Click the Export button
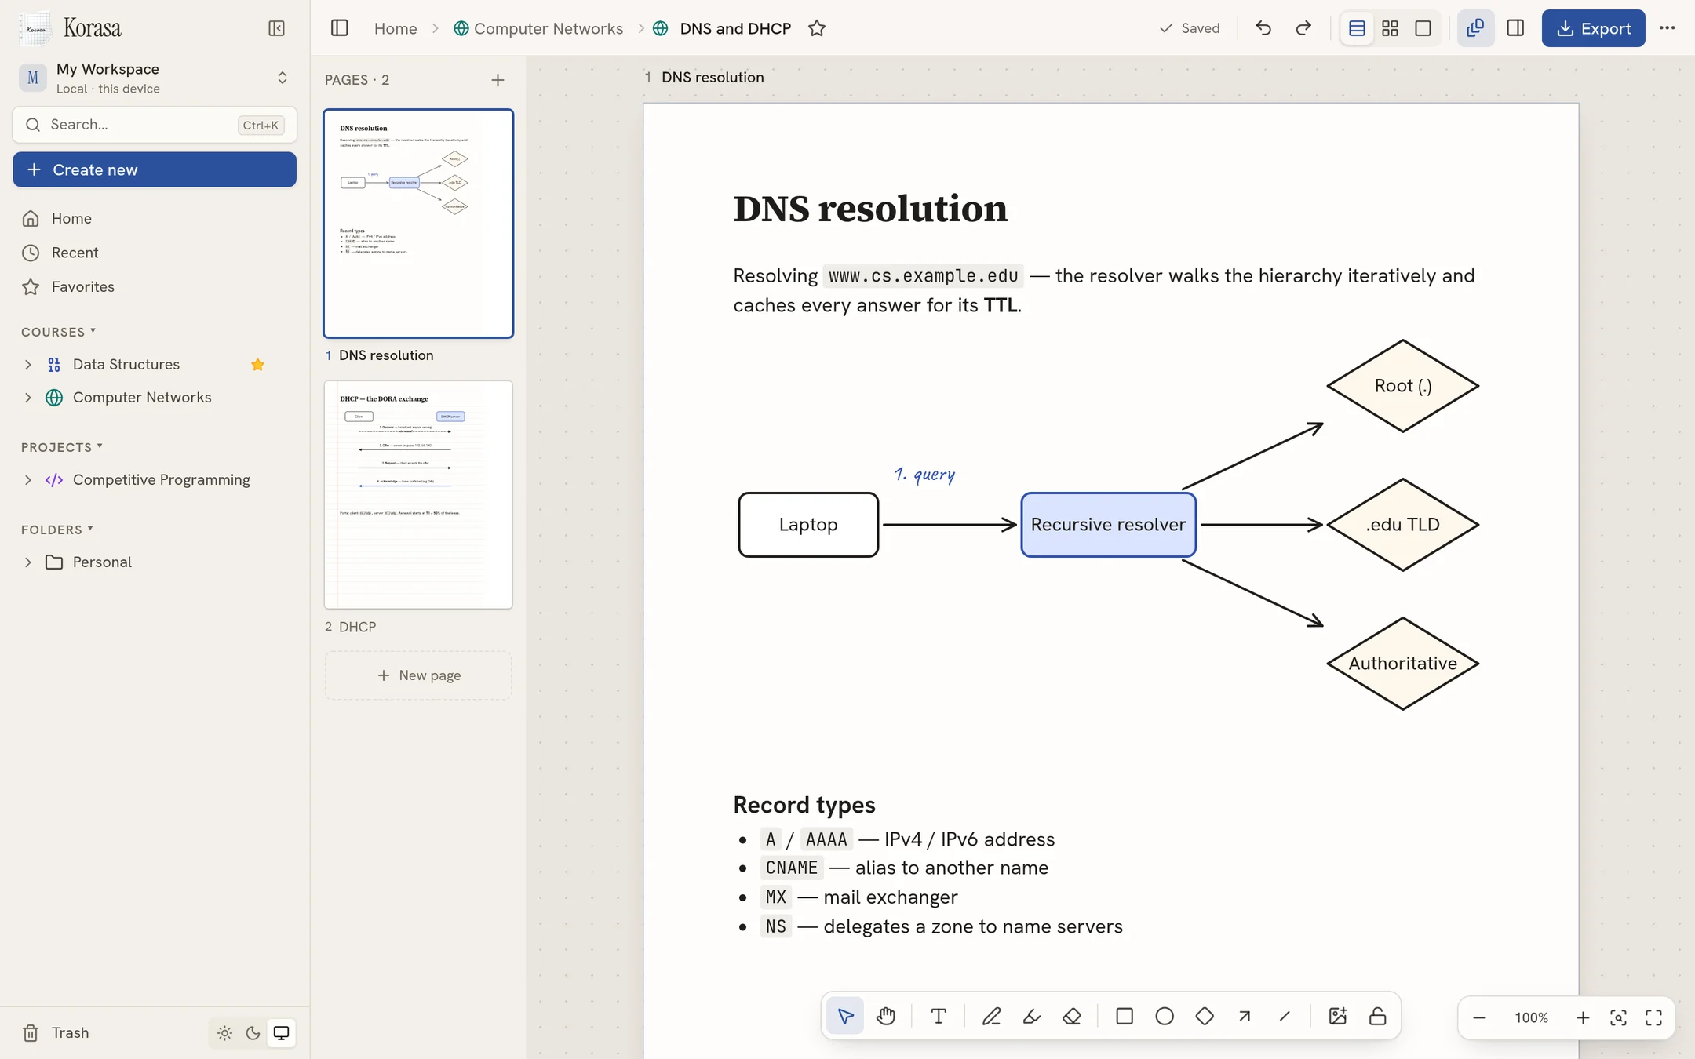The image size is (1695, 1059). tap(1593, 28)
